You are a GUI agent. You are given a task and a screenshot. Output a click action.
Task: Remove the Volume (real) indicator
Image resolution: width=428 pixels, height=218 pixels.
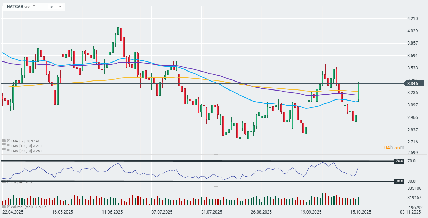[x=8, y=207]
